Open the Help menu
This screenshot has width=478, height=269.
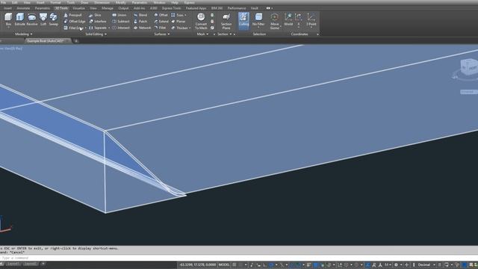(x=175, y=2)
